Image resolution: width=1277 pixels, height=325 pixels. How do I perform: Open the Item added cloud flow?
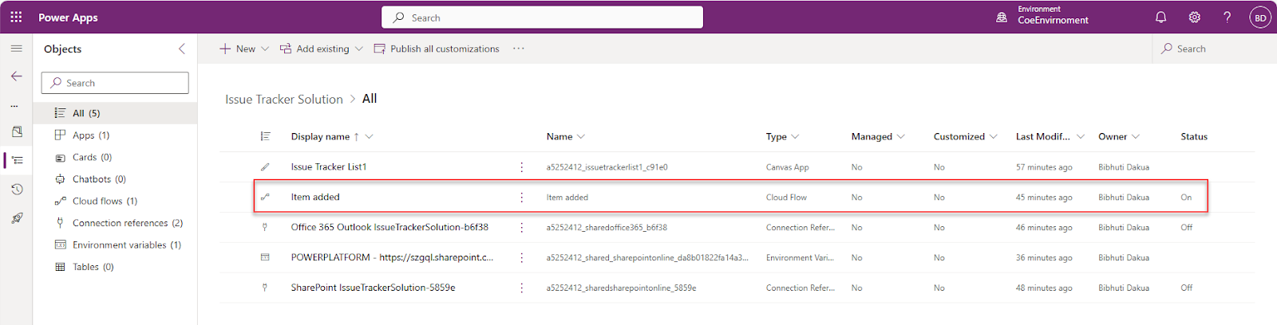tap(315, 197)
